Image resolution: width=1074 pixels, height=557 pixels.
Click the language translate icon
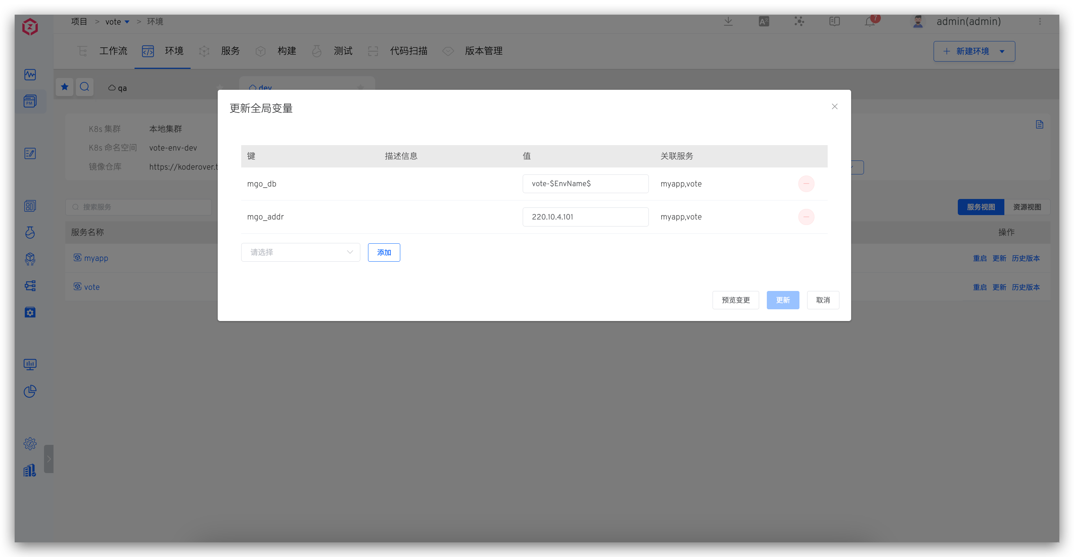764,21
